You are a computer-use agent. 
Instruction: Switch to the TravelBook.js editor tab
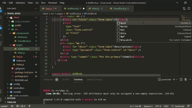point(121,8)
